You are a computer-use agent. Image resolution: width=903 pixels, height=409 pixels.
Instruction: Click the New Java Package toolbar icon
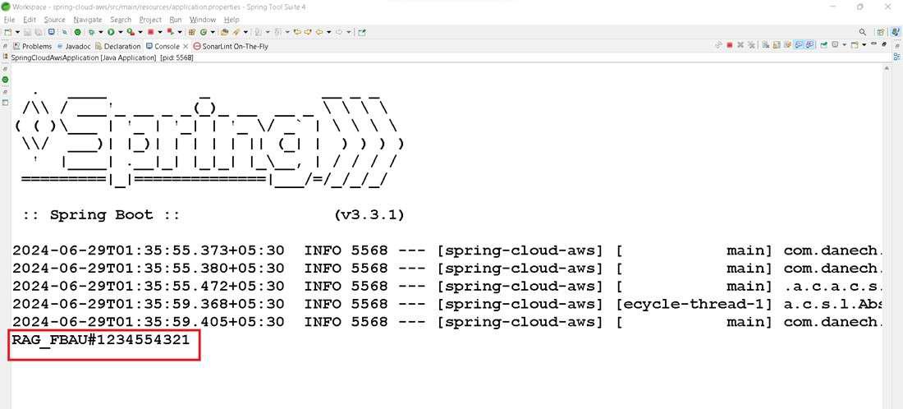(x=190, y=32)
